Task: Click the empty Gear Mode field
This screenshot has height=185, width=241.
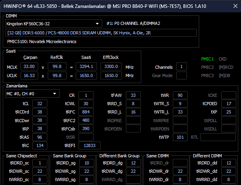Action: [x=181, y=76]
